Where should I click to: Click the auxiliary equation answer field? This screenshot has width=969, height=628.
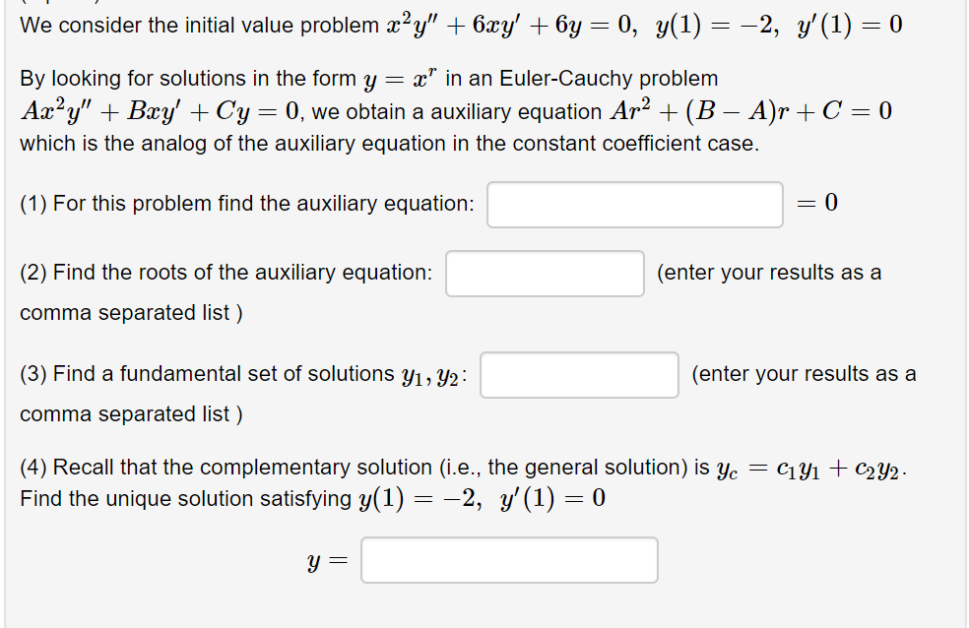(633, 203)
